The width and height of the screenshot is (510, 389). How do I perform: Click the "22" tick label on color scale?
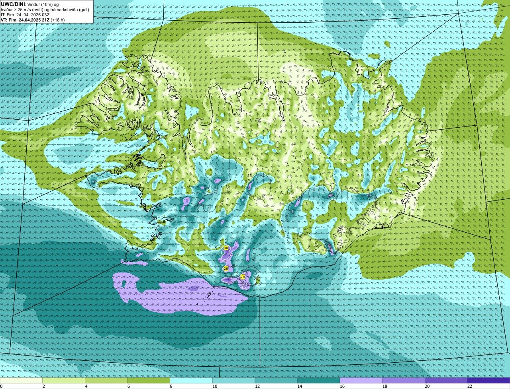pyautogui.click(x=470, y=386)
